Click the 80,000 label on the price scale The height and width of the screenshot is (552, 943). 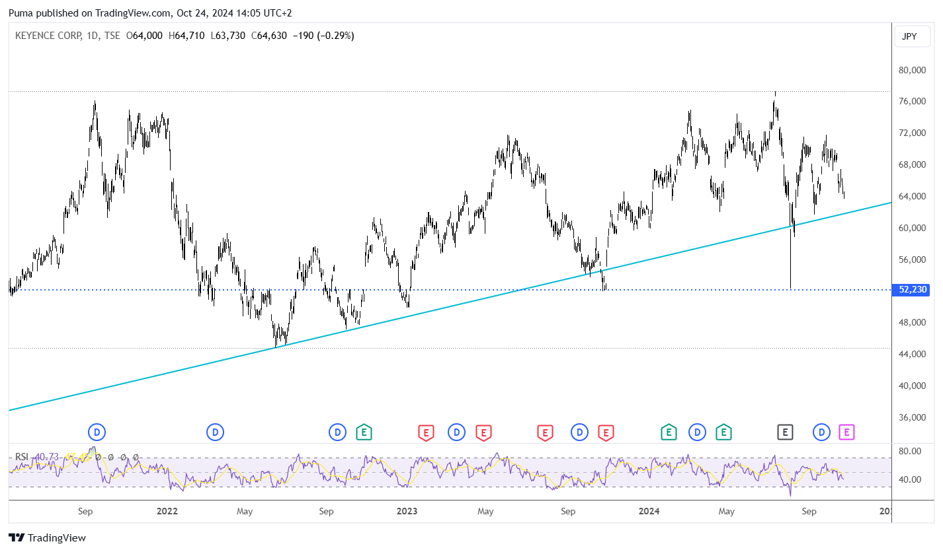click(914, 70)
